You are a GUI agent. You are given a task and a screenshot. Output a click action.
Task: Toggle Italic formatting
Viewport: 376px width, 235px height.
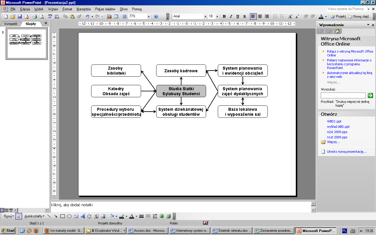[231, 16]
